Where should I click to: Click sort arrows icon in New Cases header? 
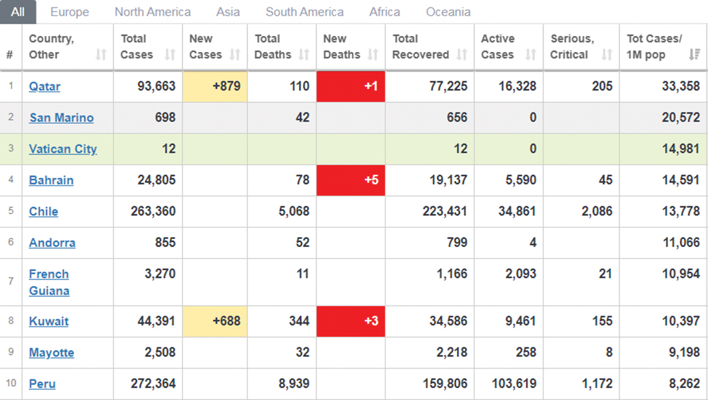coord(235,55)
